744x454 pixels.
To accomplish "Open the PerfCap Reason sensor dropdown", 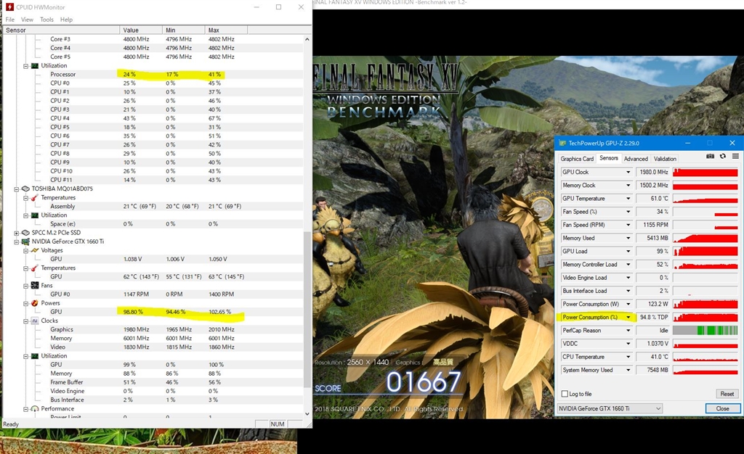I will coord(628,331).
